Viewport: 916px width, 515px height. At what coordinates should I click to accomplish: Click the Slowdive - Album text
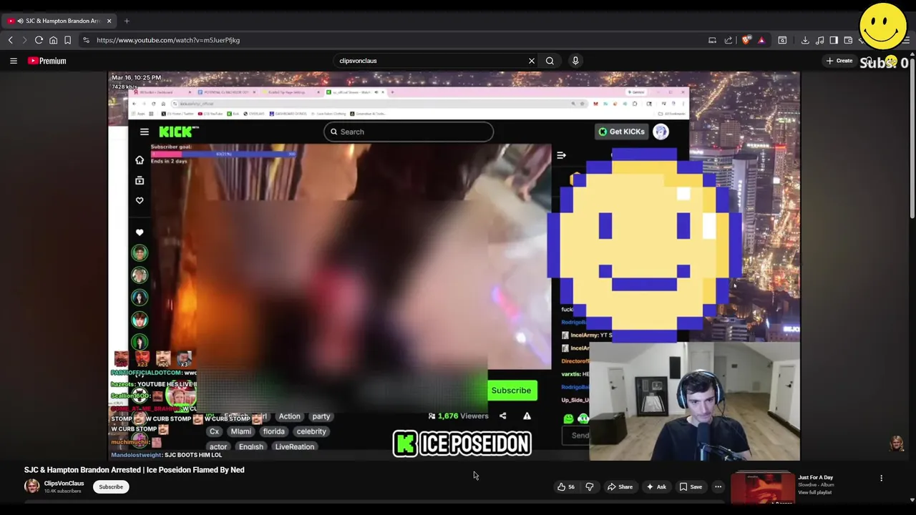pos(816,485)
